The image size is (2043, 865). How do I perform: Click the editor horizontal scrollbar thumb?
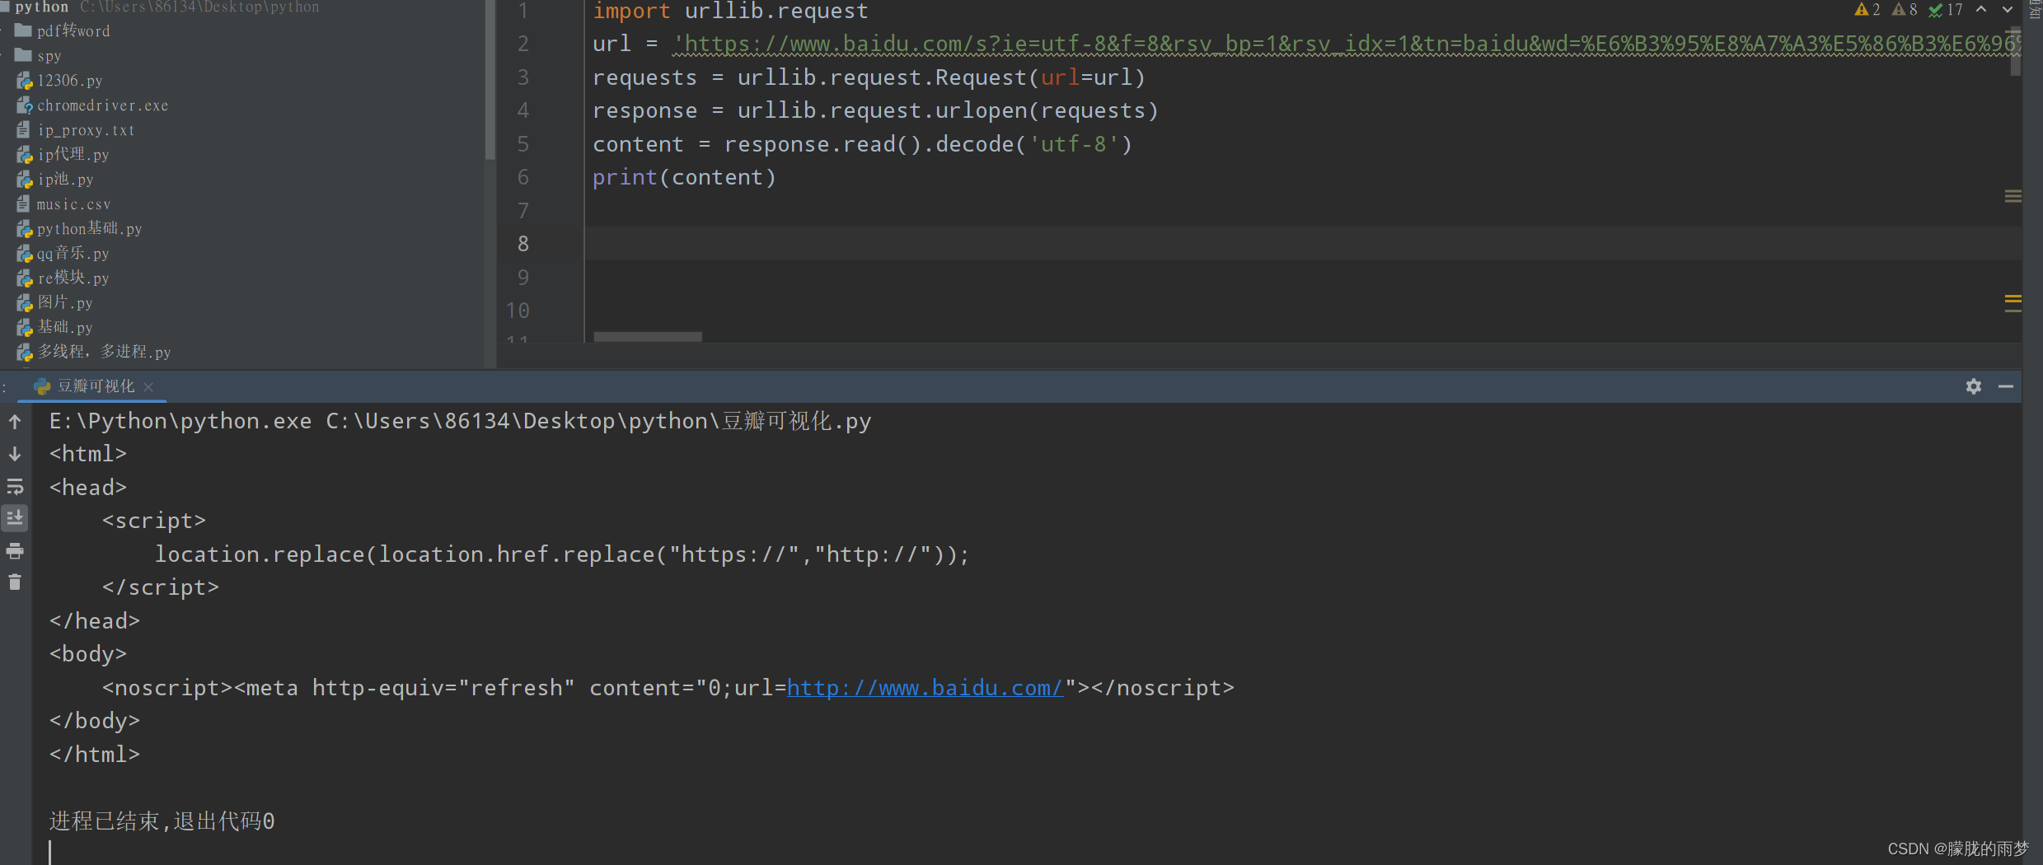pyautogui.click(x=648, y=337)
